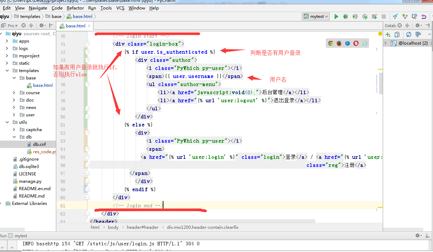
Task: Click templates in navigation bar
Action: tap(27, 17)
